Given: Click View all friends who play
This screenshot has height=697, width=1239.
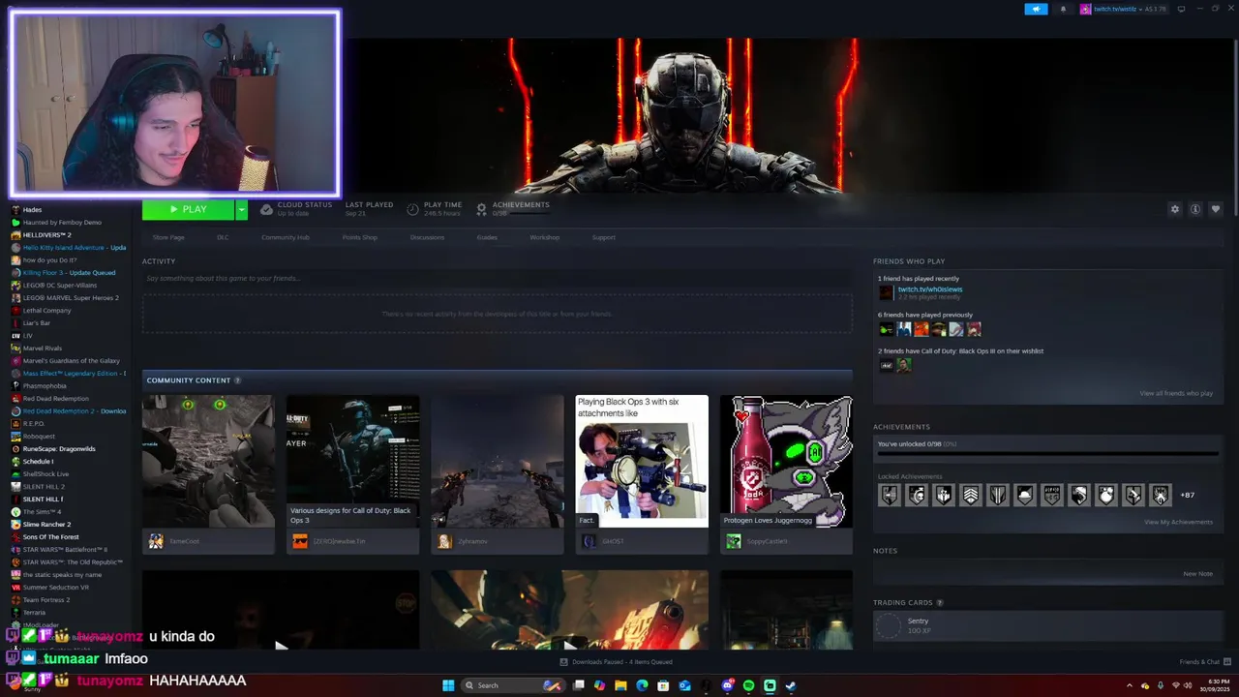Looking at the screenshot, I should point(1176,393).
